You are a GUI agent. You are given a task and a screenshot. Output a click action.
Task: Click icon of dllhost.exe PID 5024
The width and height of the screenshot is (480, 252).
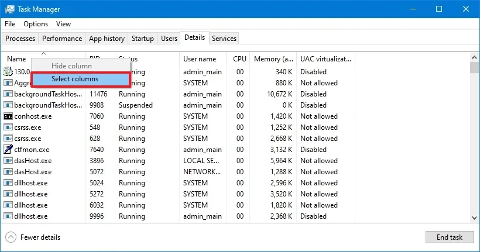tap(8, 182)
